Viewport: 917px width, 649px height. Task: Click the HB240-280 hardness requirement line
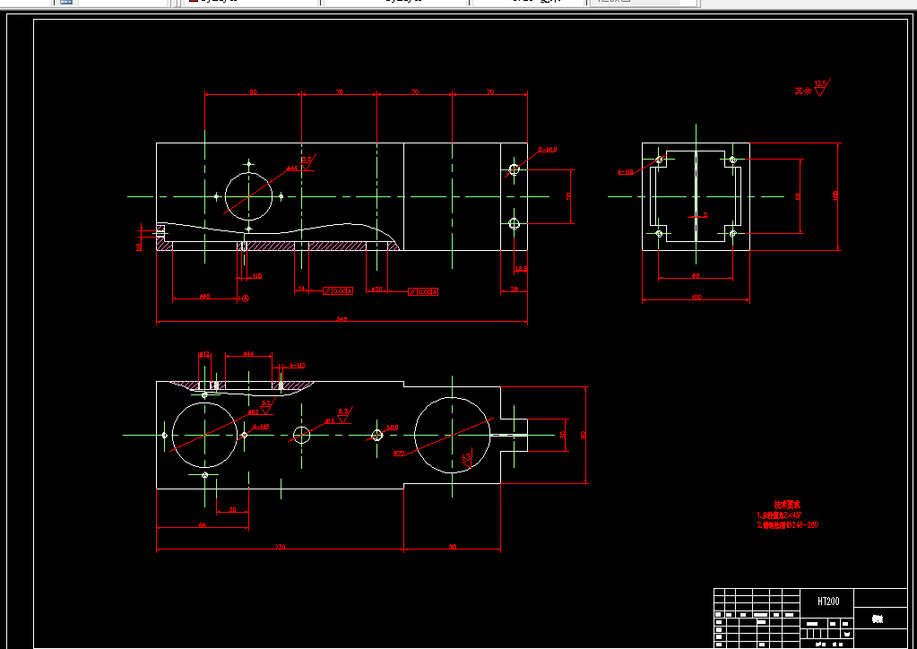click(x=788, y=525)
